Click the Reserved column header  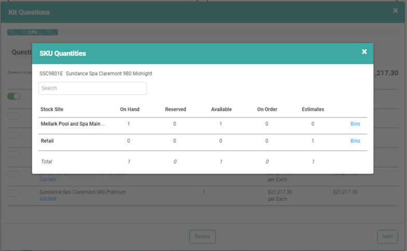pos(175,110)
